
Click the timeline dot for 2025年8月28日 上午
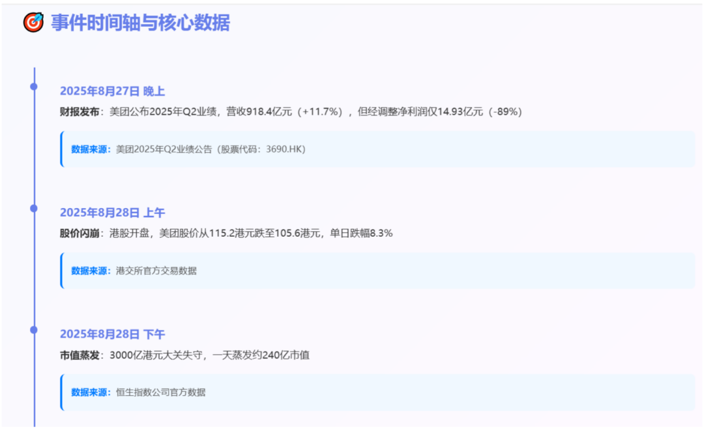[34, 208]
